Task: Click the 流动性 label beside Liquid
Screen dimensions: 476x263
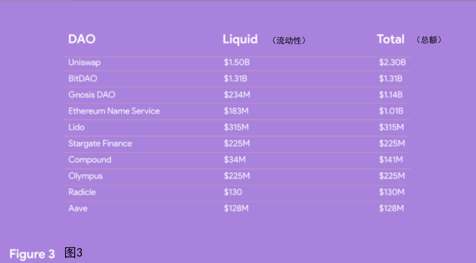Action: click(289, 41)
